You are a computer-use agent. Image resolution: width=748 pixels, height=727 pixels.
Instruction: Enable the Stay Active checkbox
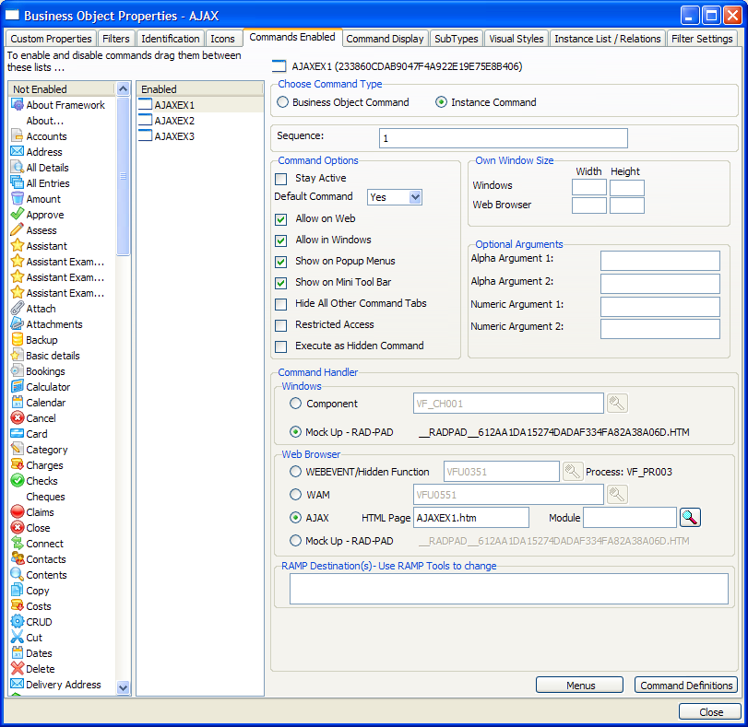pyautogui.click(x=281, y=179)
